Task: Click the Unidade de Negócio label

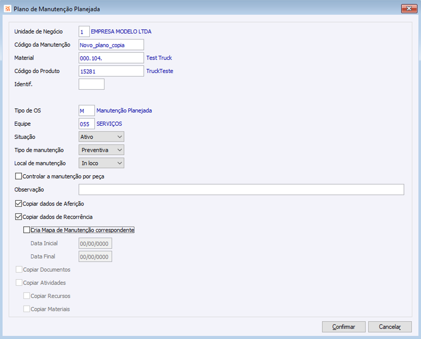Action: tap(39, 32)
